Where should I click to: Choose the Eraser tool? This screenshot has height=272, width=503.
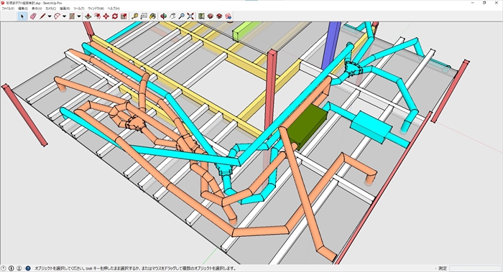coord(33,16)
